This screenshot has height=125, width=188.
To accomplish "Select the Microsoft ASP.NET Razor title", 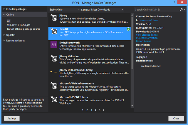I will [x=74, y=97].
